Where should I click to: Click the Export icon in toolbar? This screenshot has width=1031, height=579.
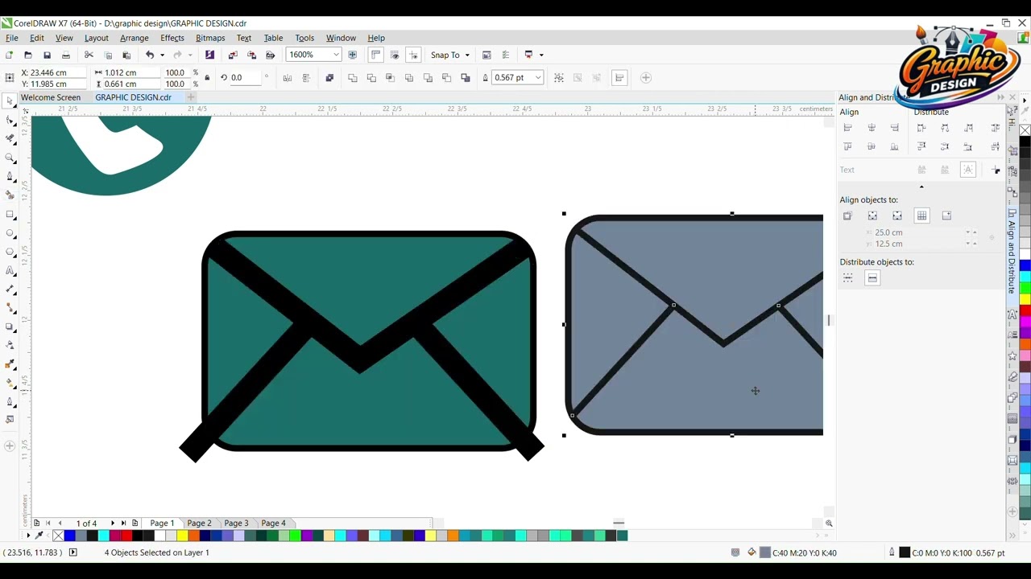coord(251,55)
